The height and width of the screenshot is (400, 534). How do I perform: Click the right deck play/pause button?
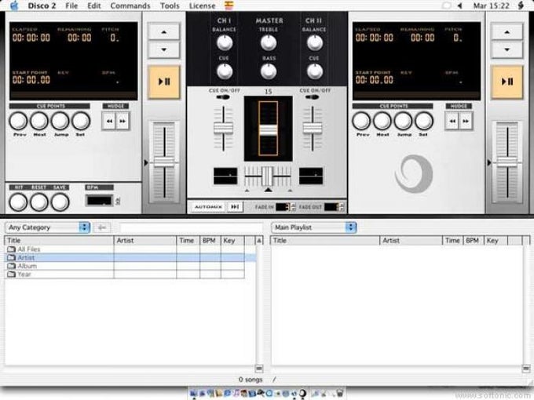507,82
